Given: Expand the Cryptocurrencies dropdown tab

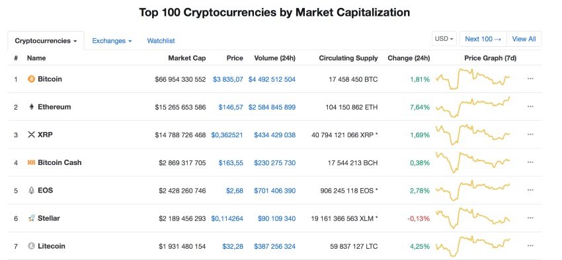Looking at the screenshot, I should [x=46, y=41].
